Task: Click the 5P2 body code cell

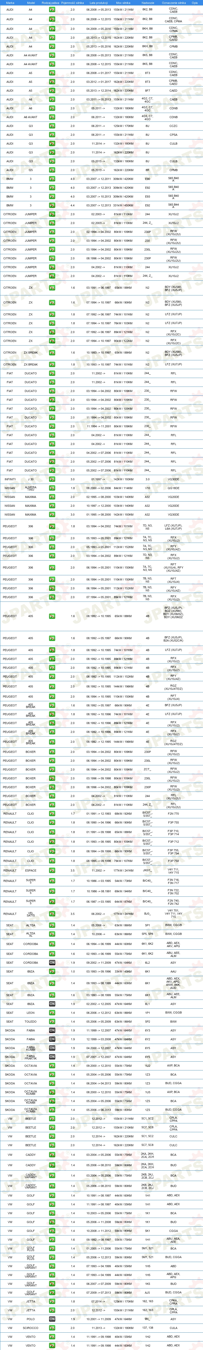Action: (x=147, y=1021)
